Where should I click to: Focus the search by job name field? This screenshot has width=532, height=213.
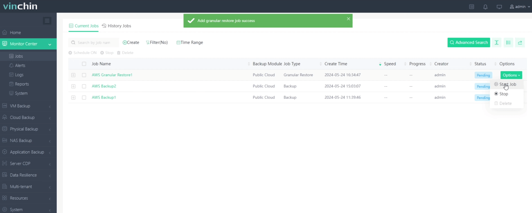point(94,42)
